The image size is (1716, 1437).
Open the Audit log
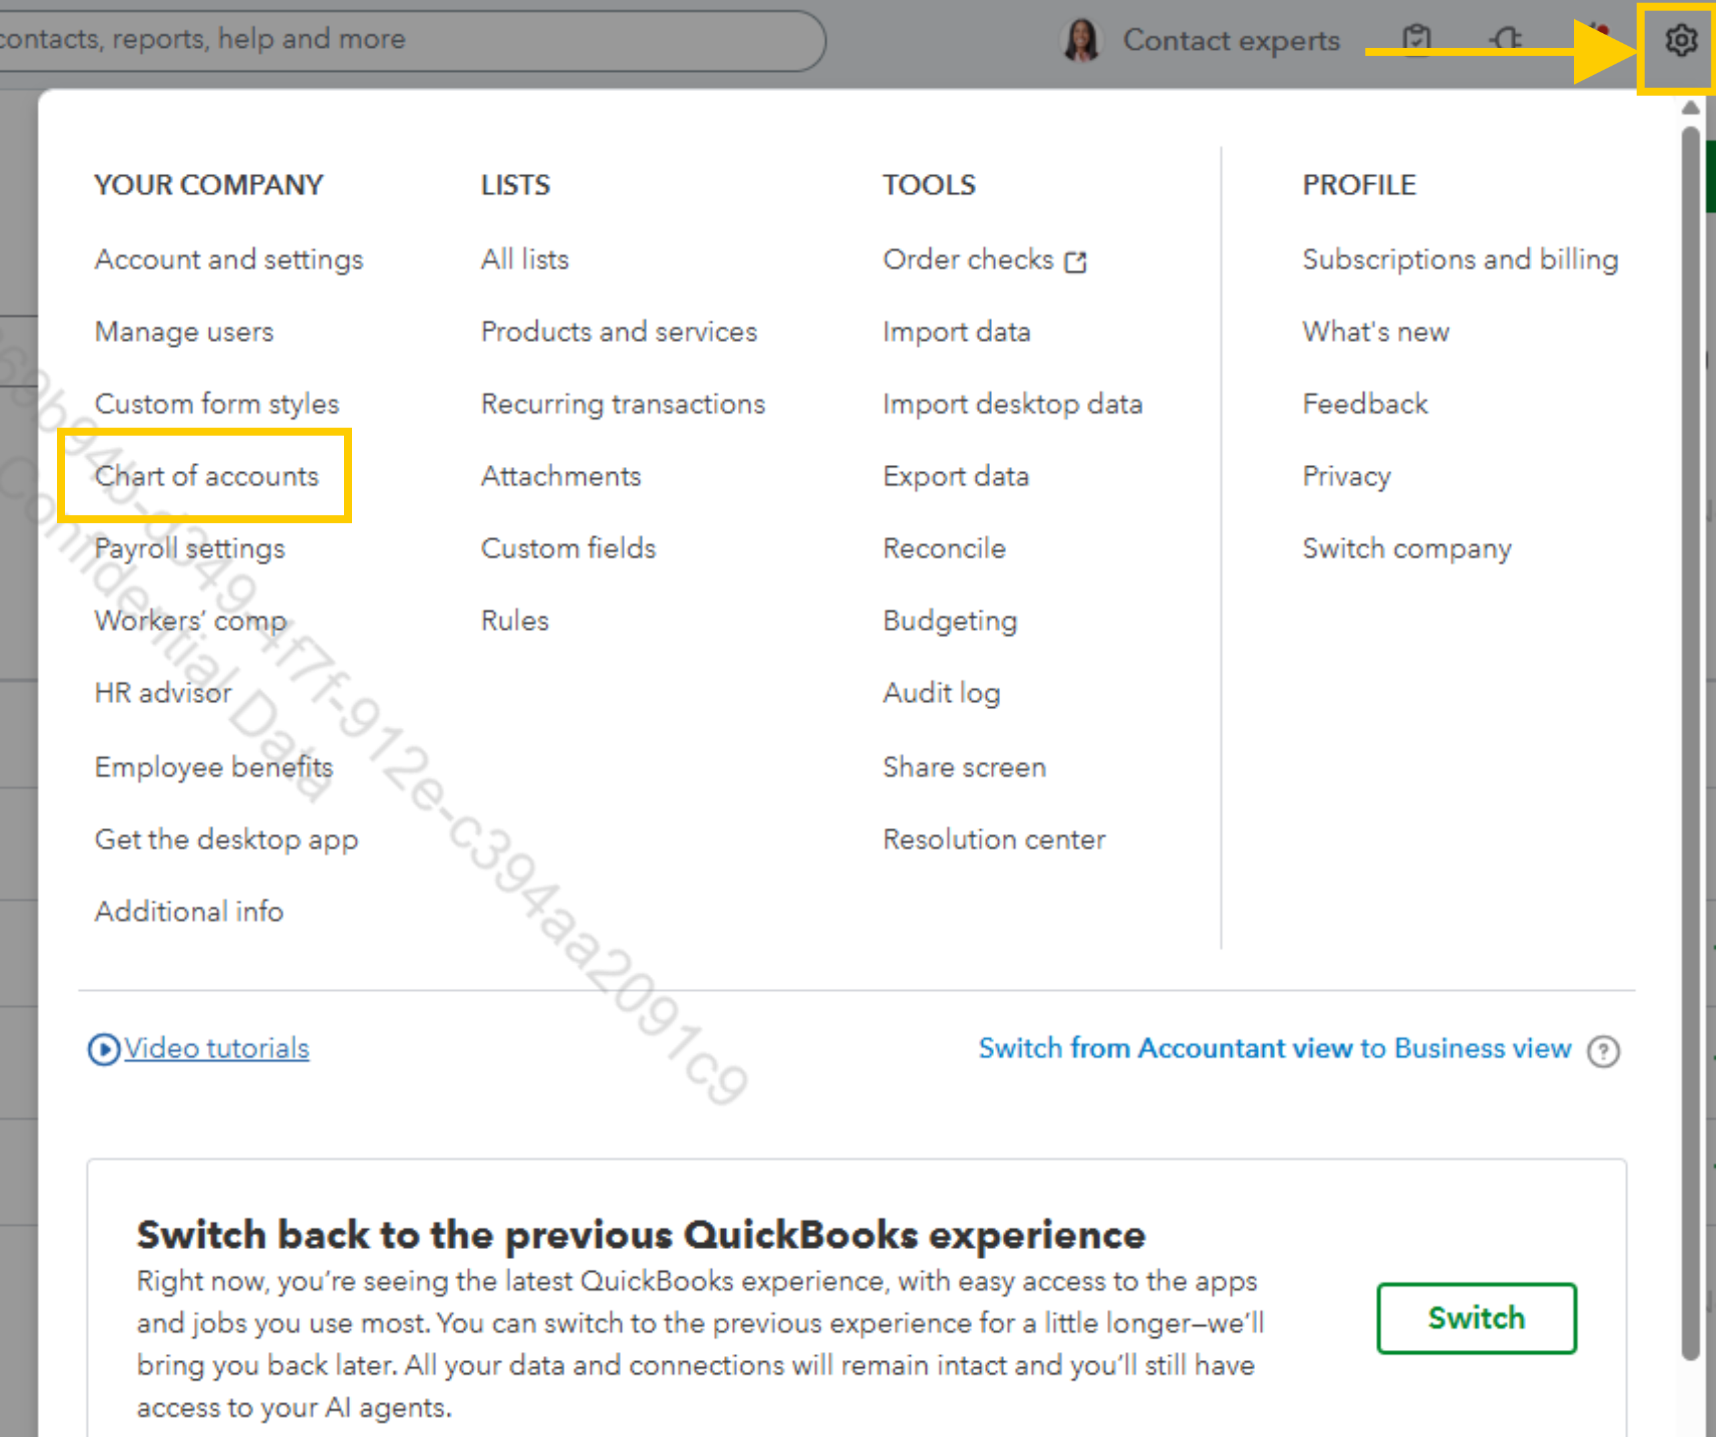(942, 693)
